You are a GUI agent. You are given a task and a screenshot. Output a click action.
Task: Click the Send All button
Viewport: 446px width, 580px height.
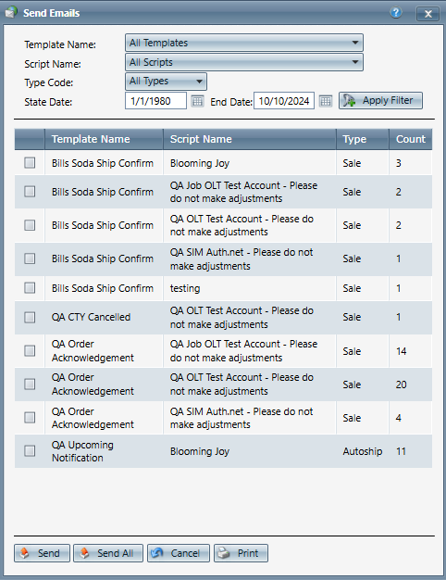click(108, 553)
